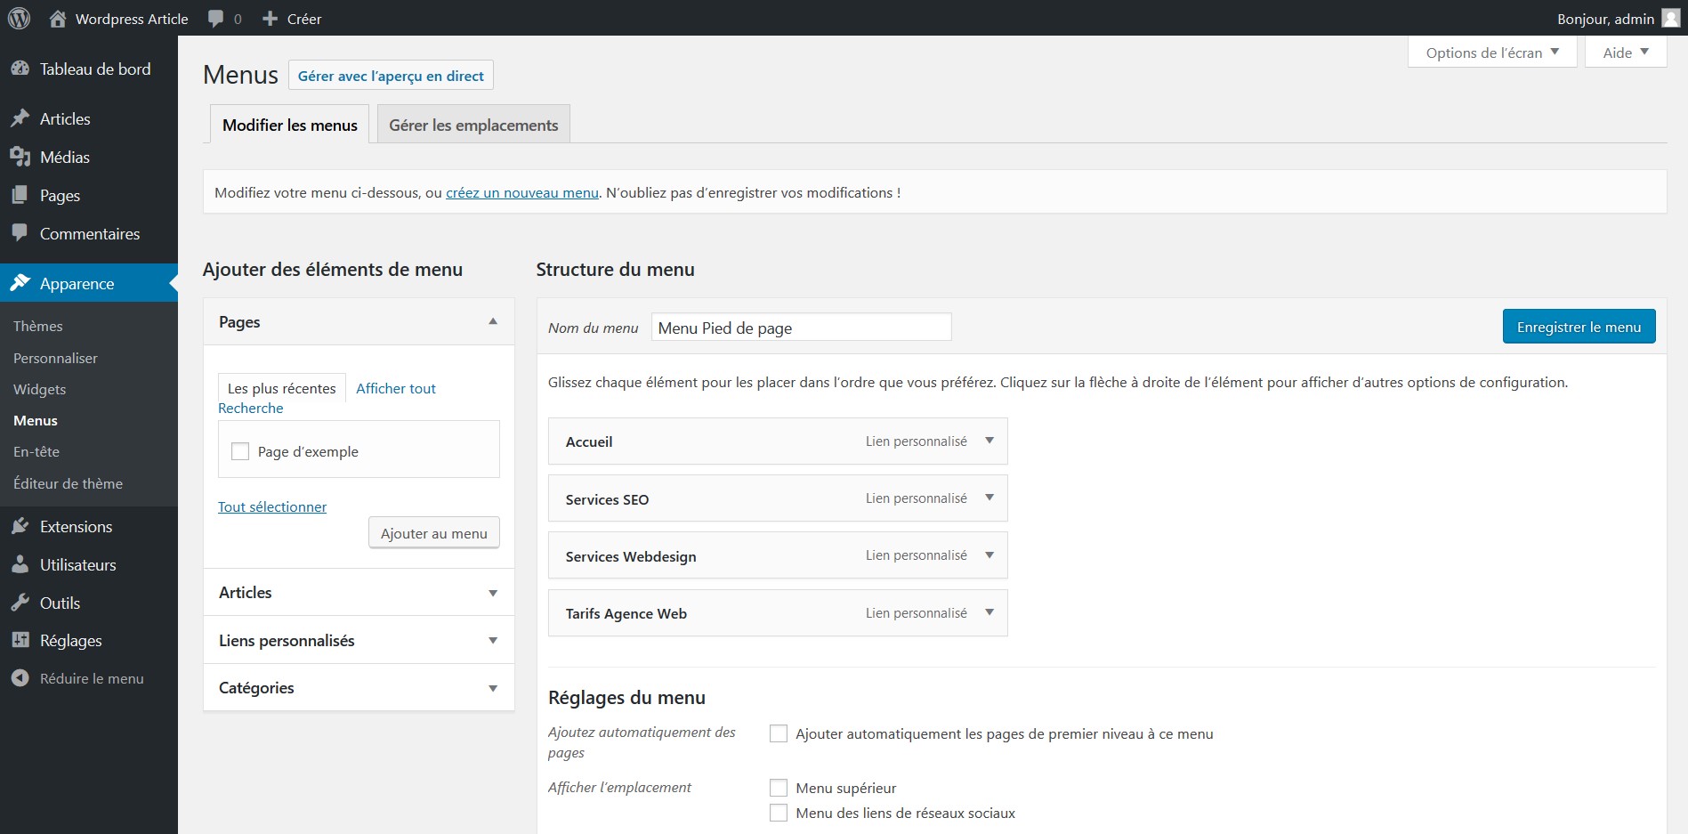
Task: Open the Options de l'écran dropdown
Action: (1492, 52)
